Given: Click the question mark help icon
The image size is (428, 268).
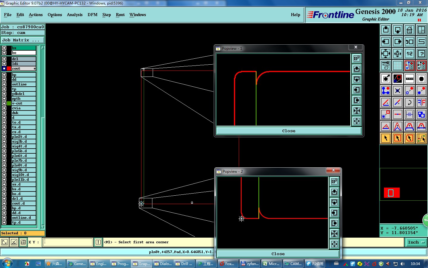Looking at the screenshot, I should [421, 54].
